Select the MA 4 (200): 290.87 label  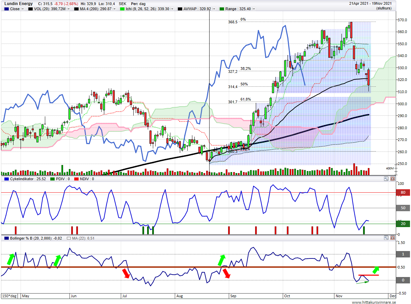[x=95, y=9]
